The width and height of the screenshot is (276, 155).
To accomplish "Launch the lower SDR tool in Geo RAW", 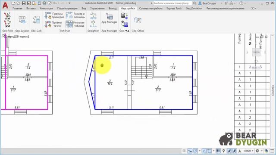I will point(7,24).
